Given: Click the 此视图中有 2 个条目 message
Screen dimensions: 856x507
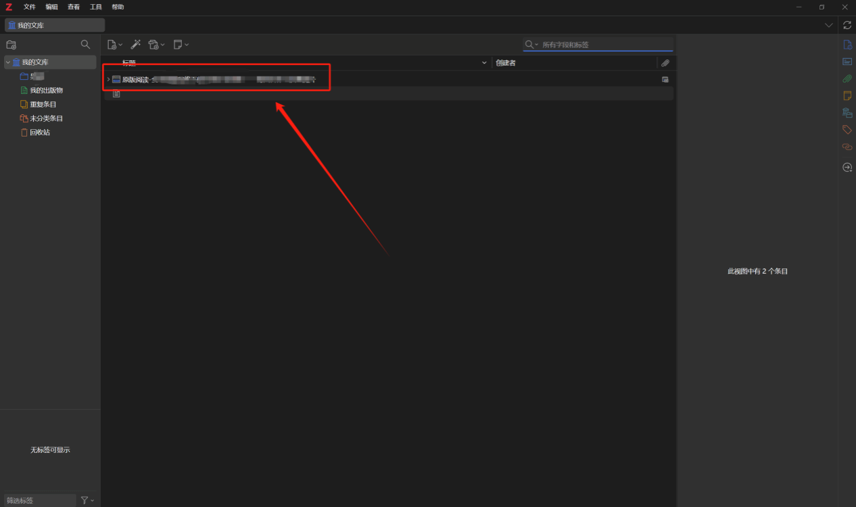Looking at the screenshot, I should point(757,271).
